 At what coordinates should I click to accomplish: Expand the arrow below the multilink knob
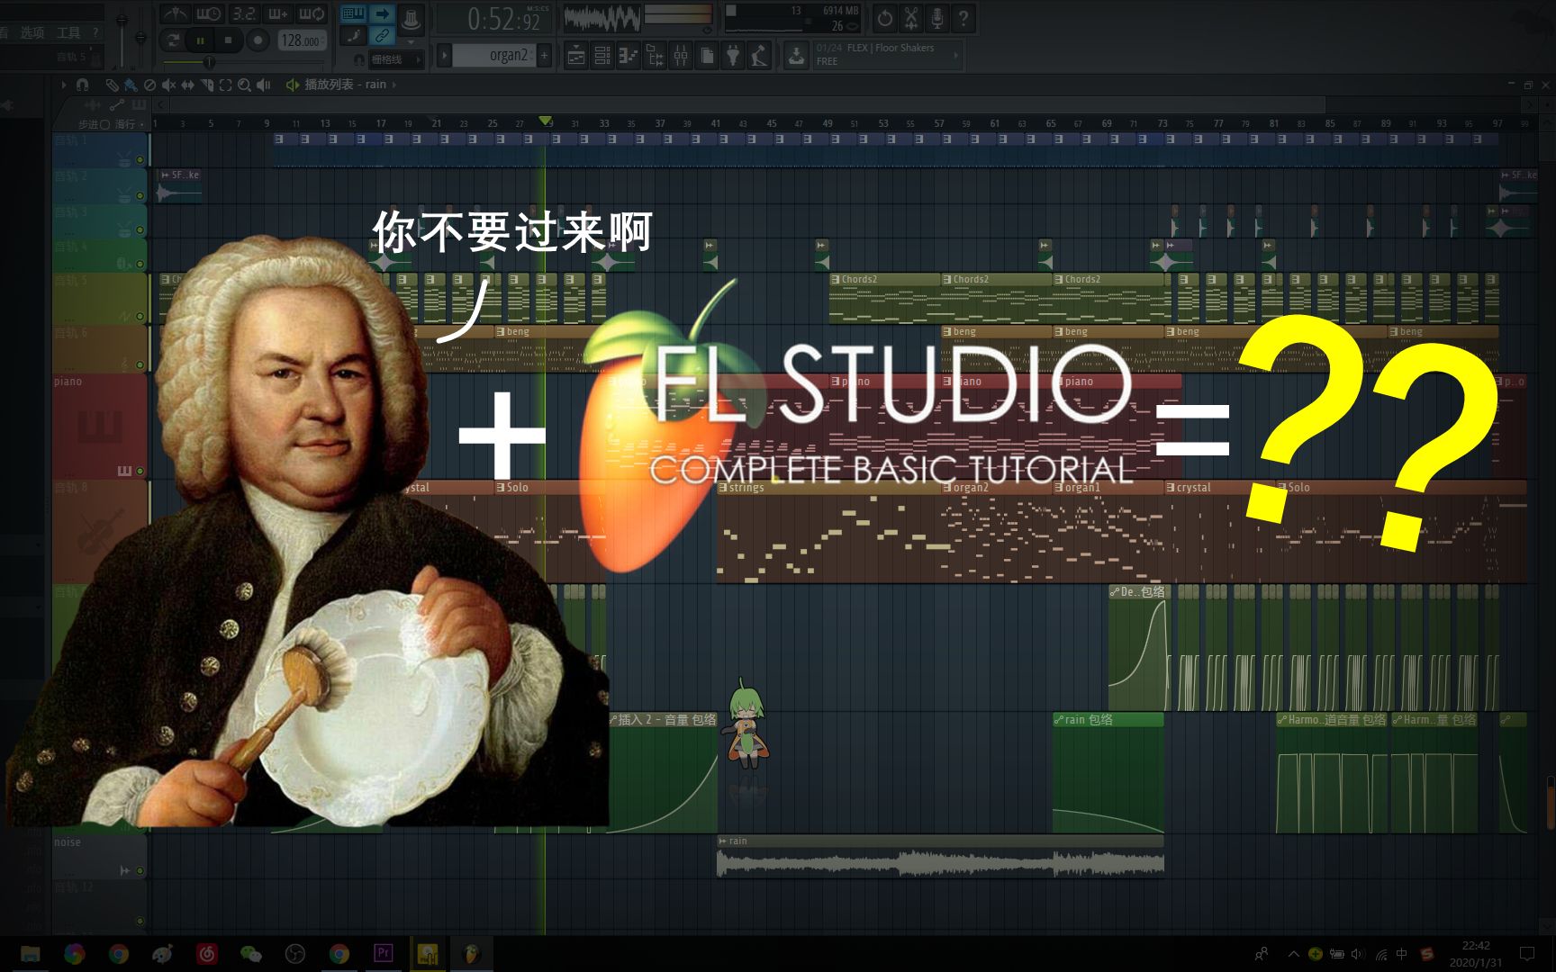pyautogui.click(x=412, y=41)
